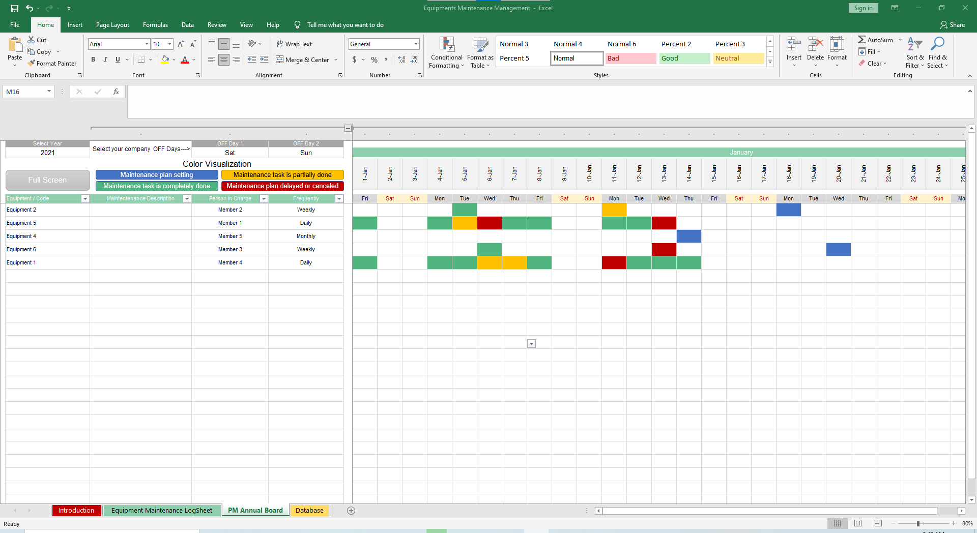977x533 pixels.
Task: Click the Increase Decimal icon
Action: click(402, 60)
